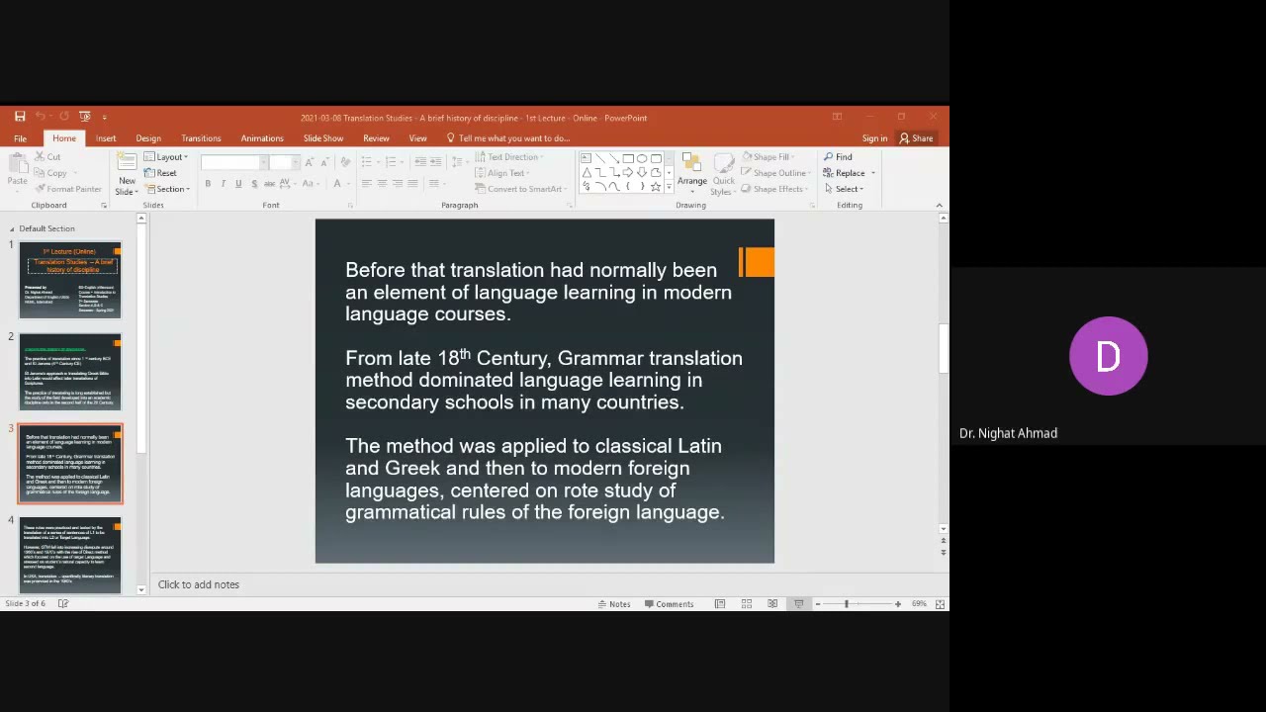Click the New Slide icon

[127, 162]
